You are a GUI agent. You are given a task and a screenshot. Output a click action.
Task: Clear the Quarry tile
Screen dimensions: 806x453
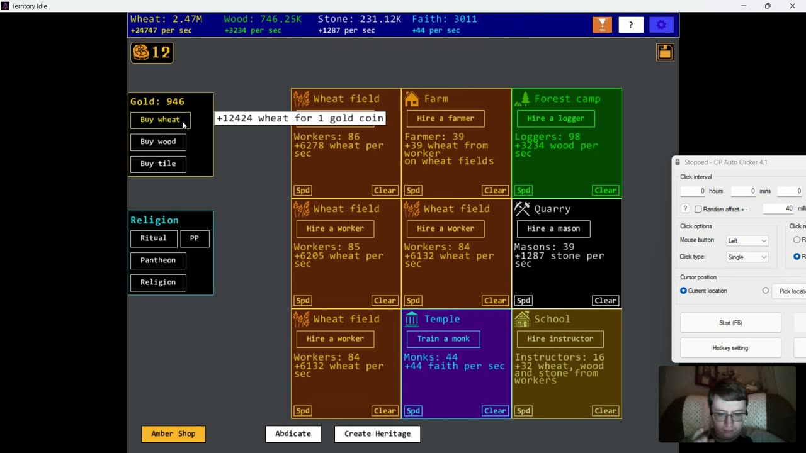pos(605,300)
